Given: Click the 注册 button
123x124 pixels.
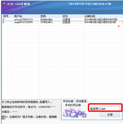Looking at the screenshot, I should pyautogui.click(x=110, y=114).
